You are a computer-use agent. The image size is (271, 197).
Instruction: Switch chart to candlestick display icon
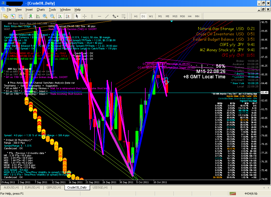30,16
